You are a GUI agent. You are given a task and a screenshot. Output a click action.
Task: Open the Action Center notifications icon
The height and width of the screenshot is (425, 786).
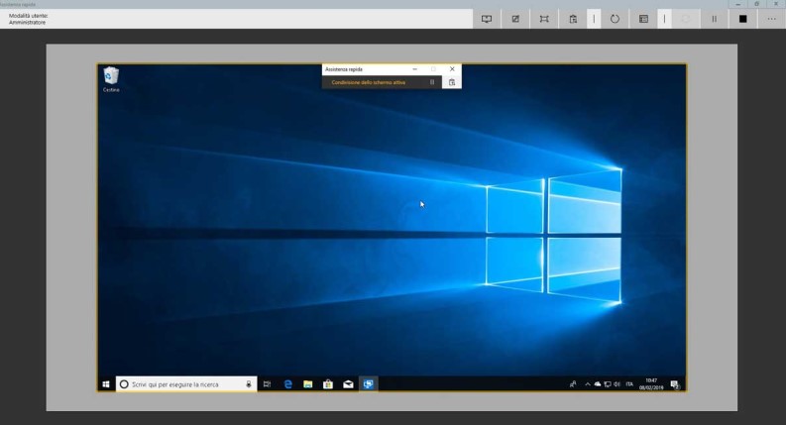pos(675,384)
